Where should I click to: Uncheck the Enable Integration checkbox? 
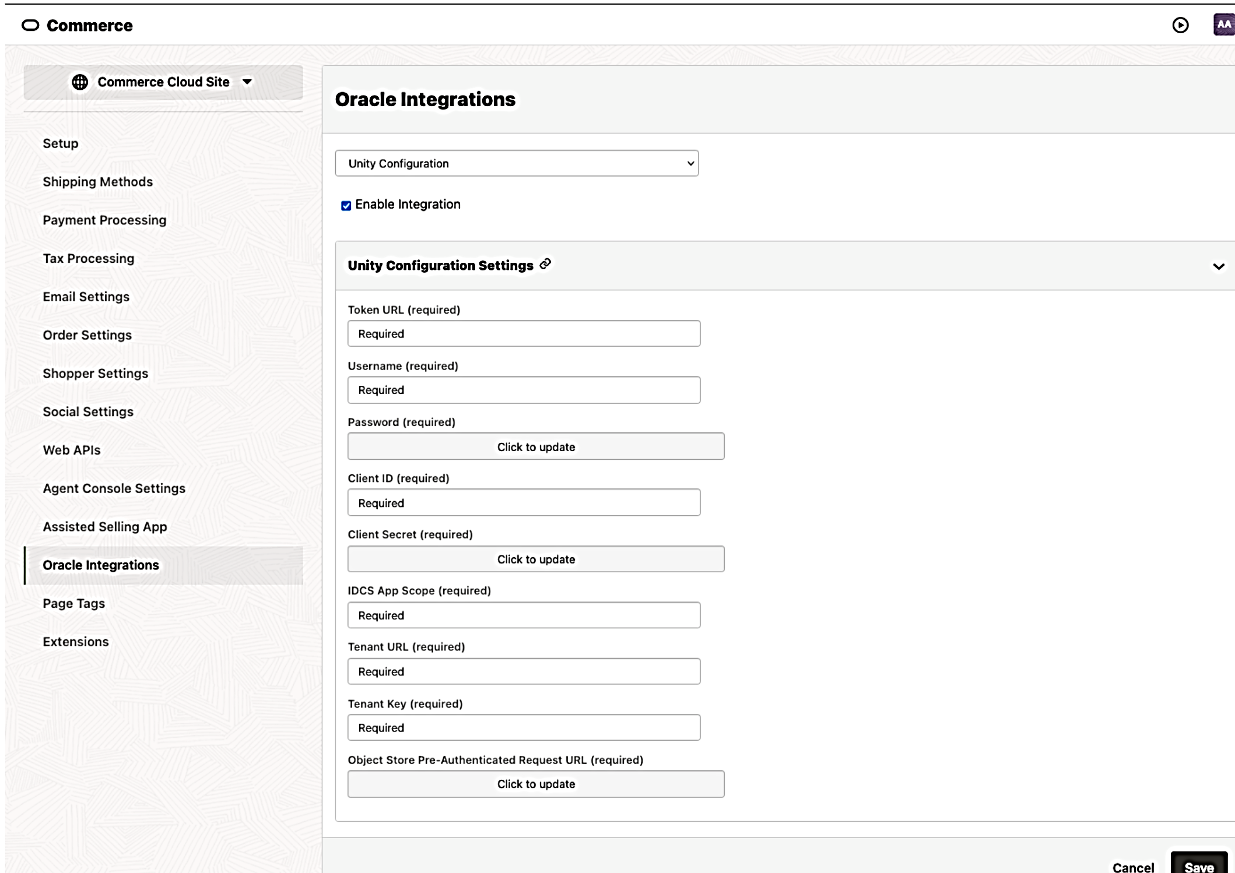346,205
